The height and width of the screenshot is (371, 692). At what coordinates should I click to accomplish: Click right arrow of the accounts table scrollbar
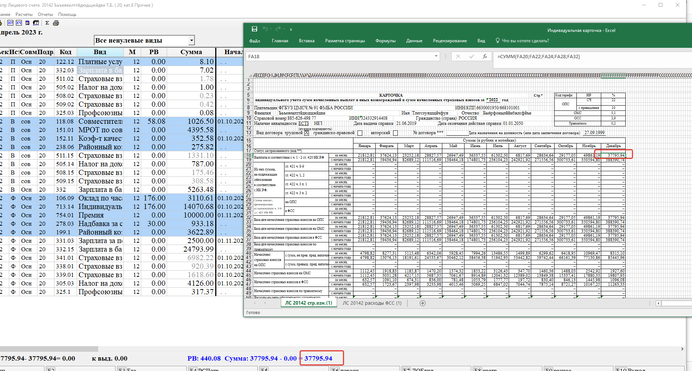[682, 349]
